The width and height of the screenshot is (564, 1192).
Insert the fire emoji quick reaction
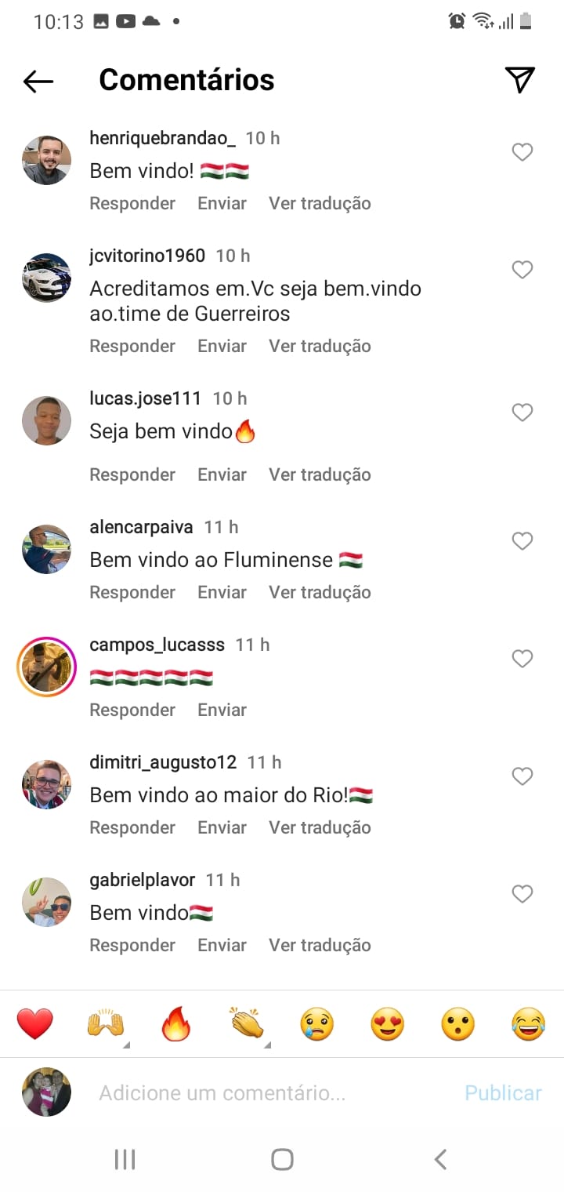coord(176,1024)
